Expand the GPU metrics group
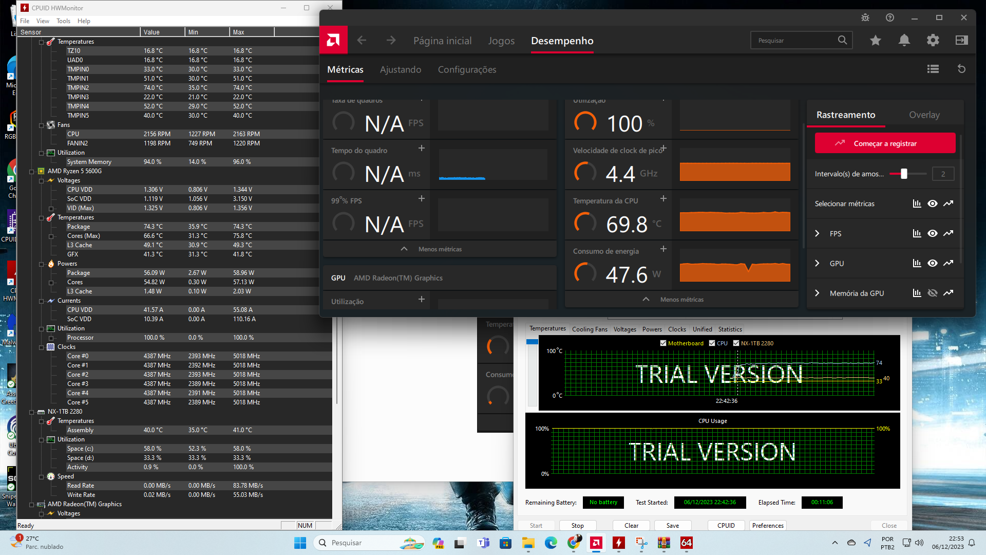 [x=818, y=263]
